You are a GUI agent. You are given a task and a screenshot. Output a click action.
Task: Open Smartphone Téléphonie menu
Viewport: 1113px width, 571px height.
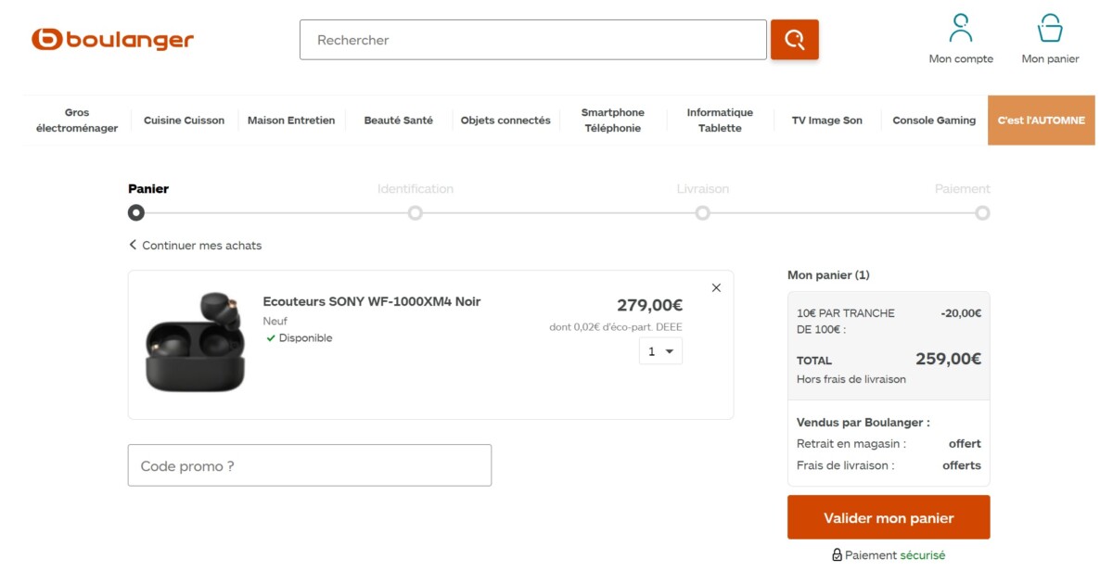coord(612,121)
